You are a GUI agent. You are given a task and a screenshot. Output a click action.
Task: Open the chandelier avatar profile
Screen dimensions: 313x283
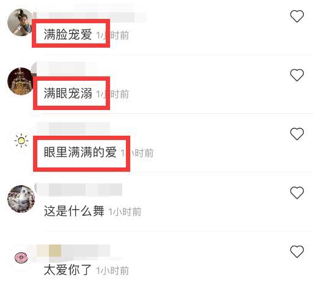tap(21, 81)
